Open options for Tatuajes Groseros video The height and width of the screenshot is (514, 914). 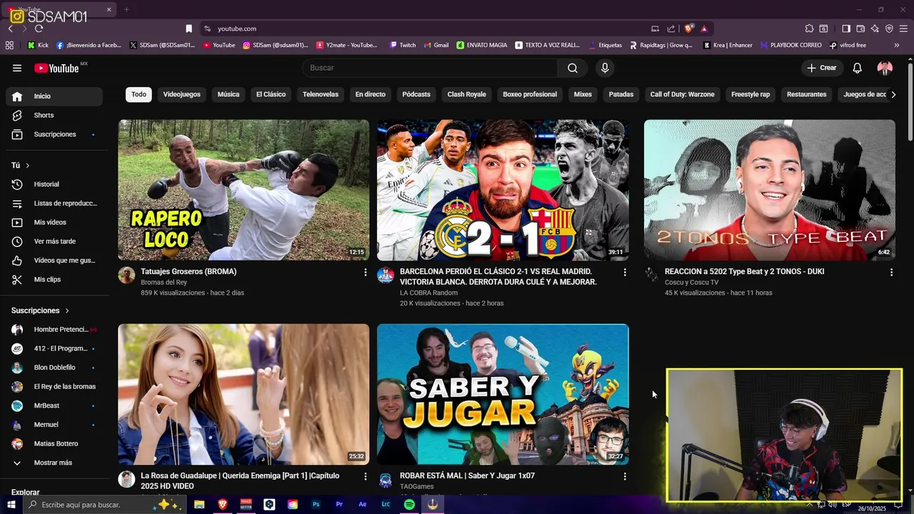coord(365,272)
